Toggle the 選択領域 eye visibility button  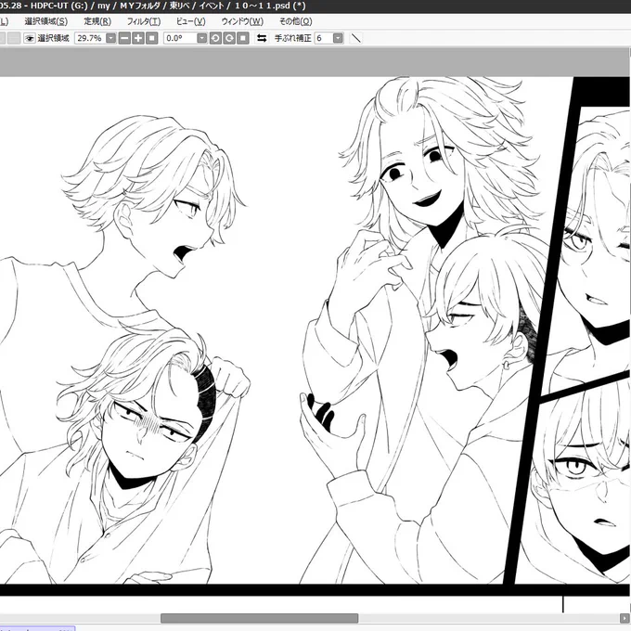30,38
